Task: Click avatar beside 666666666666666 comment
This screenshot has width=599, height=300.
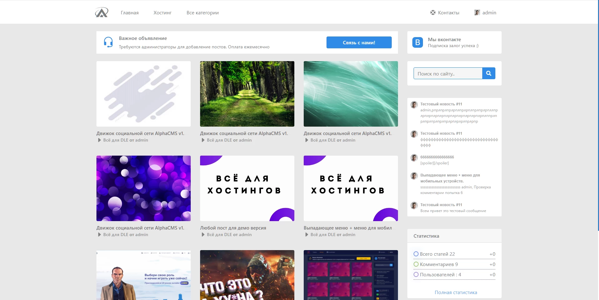Action: [414, 158]
